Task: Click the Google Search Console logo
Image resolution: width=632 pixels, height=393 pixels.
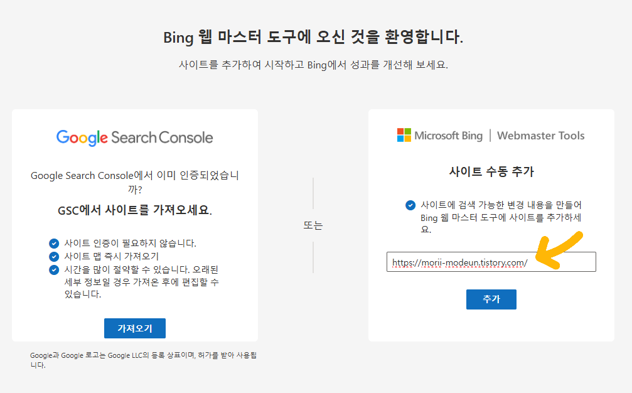Action: point(135,137)
